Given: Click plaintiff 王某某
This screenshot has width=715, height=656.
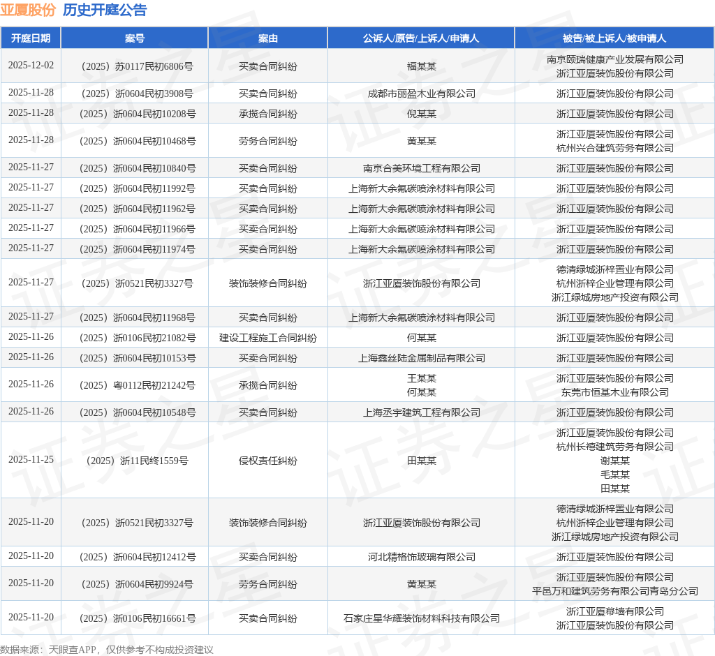Looking at the screenshot, I should [x=421, y=378].
